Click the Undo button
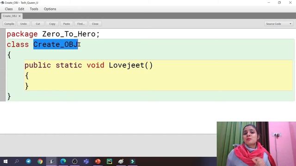The image size is (296, 166). (x=24, y=24)
